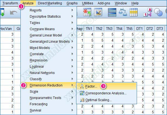Open the Transform menu
Viewport: 167px width, 115px height.
point(10,3)
